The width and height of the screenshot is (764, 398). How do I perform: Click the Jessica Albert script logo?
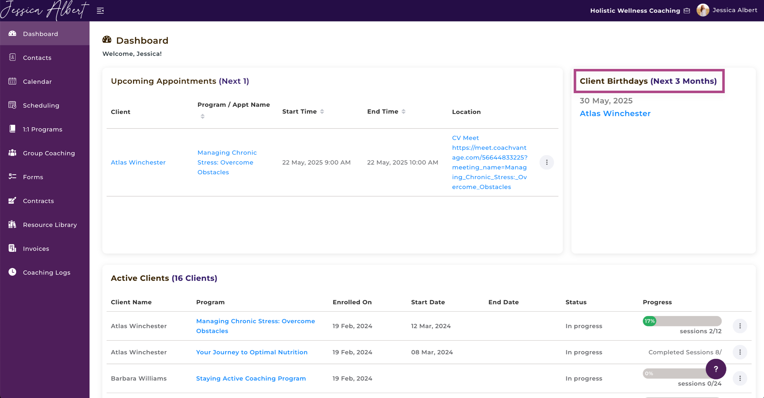point(45,10)
